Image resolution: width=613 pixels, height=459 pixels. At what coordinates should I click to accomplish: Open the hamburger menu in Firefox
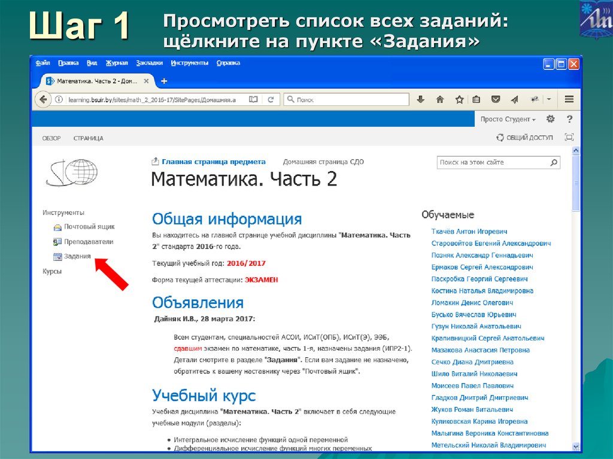pos(568,99)
